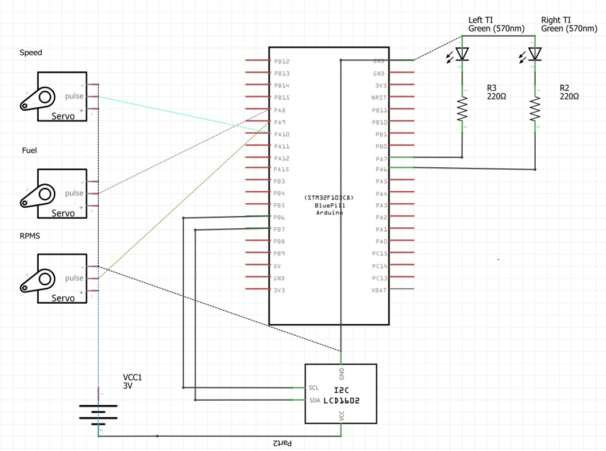Image resolution: width=606 pixels, height=451 pixels.
Task: Click the I2C LCD1602 display component
Action: [x=342, y=394]
